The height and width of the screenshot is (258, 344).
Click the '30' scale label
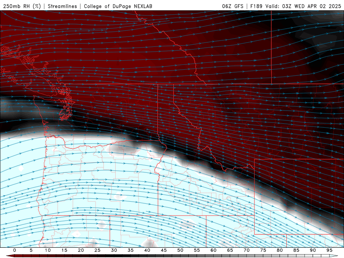pyautogui.click(x=114, y=250)
